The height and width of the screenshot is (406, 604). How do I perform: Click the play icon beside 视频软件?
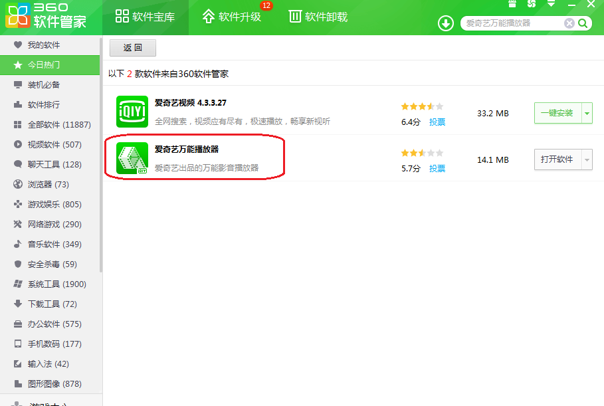(18, 144)
